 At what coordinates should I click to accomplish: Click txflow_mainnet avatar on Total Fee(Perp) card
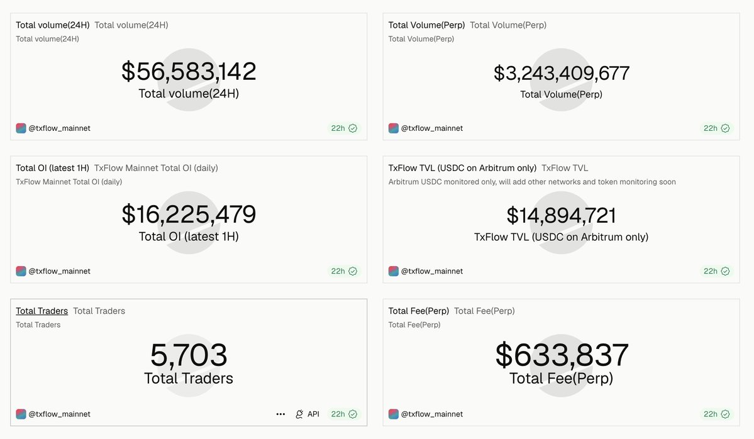coord(394,414)
